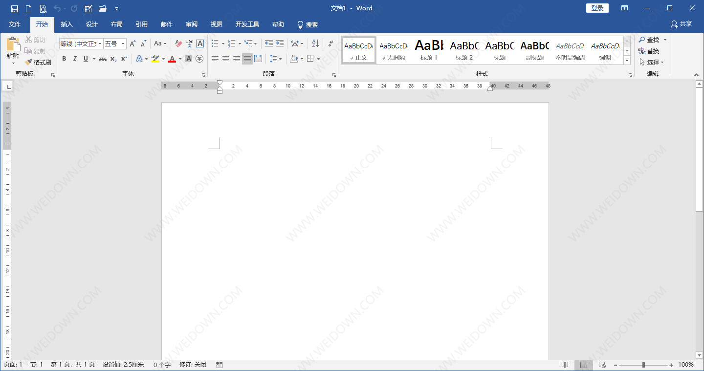Toggle Underline formatting
The image size is (704, 371).
point(86,59)
